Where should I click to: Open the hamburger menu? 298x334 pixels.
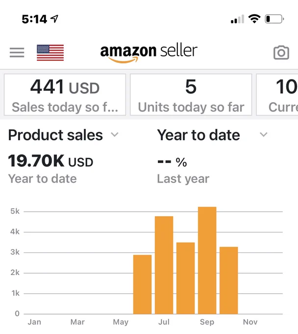pyautogui.click(x=17, y=53)
